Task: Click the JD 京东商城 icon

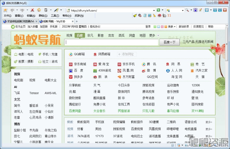Action: (71, 64)
